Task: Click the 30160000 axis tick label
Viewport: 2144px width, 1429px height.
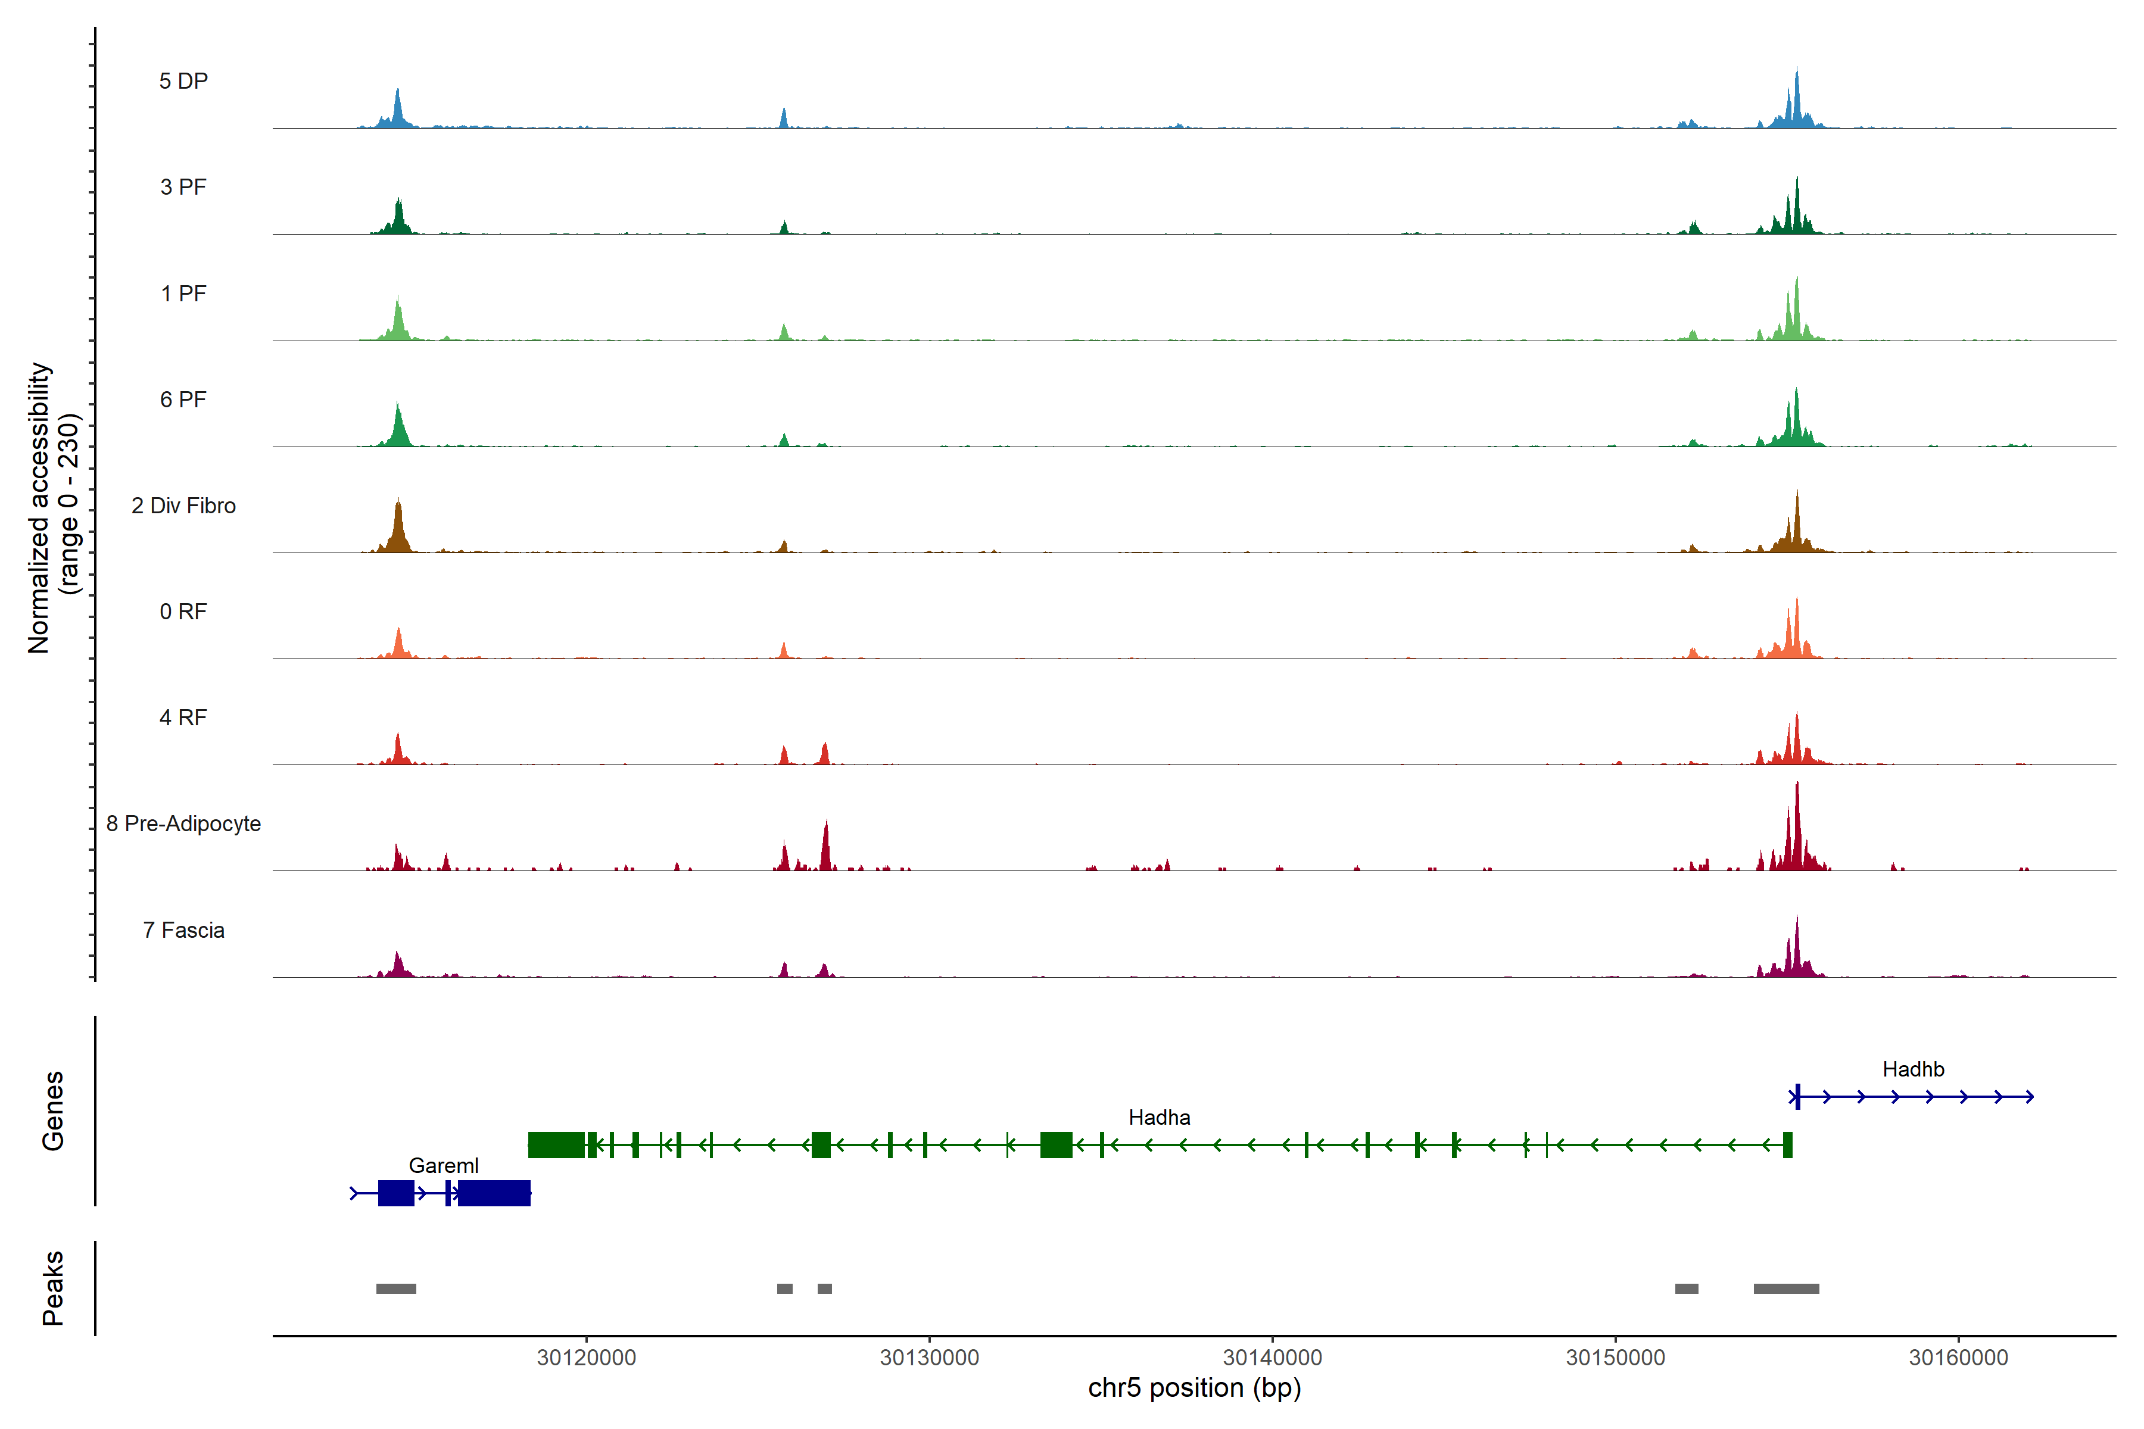Action: (x=1958, y=1358)
